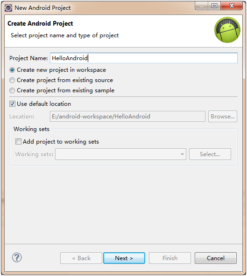Click the Next > button
Image resolution: width=247 pixels, height=276 pixels.
click(x=124, y=258)
